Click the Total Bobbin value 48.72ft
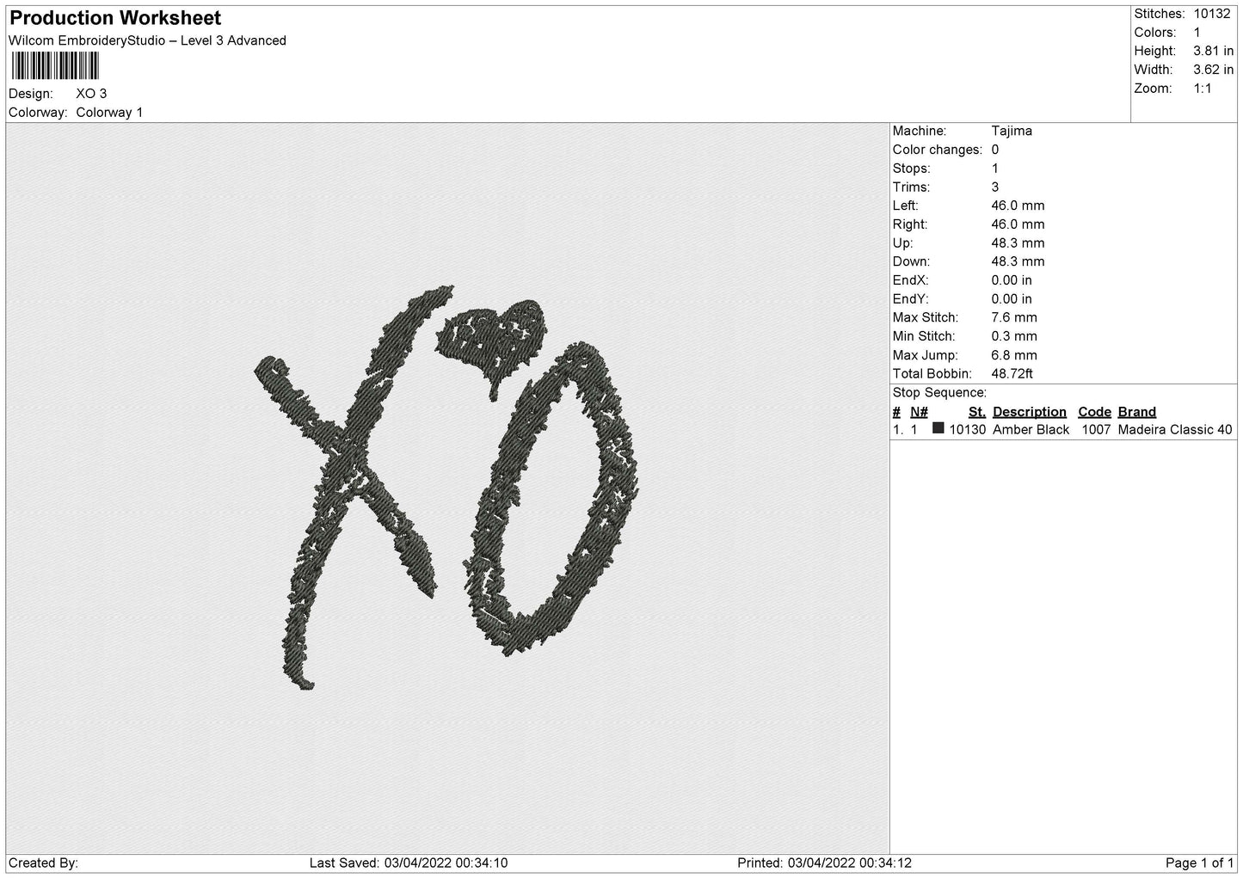1243x878 pixels. (x=1012, y=374)
